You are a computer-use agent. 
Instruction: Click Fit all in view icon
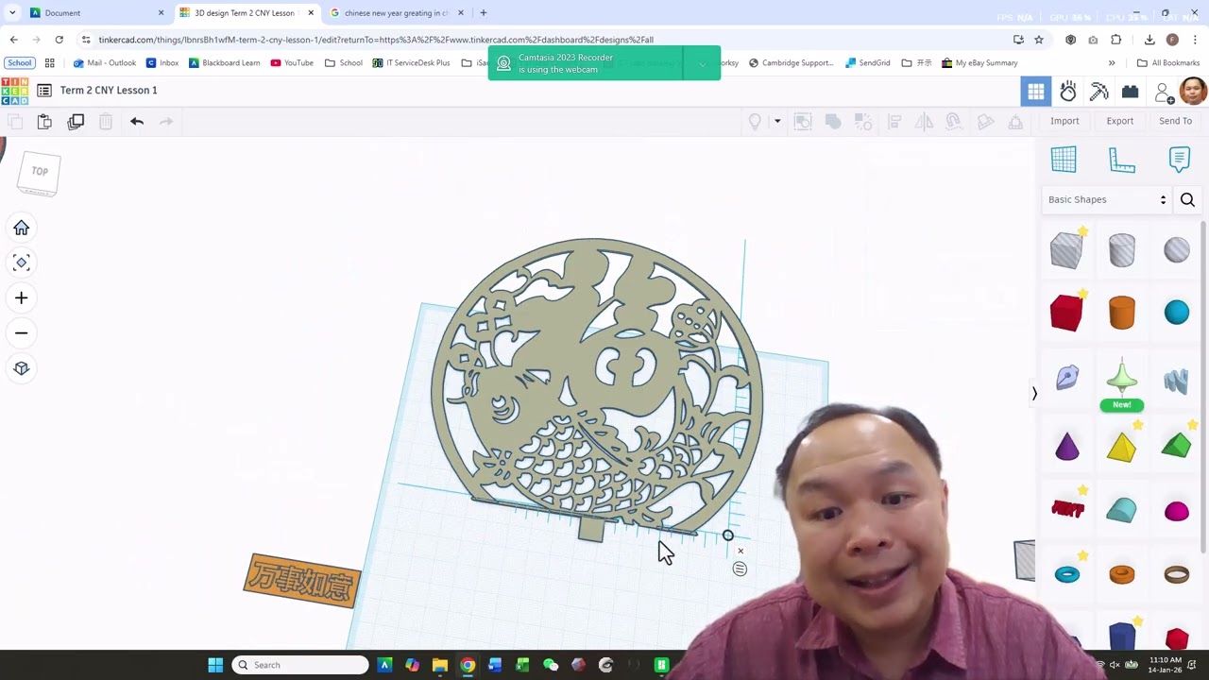point(21,263)
